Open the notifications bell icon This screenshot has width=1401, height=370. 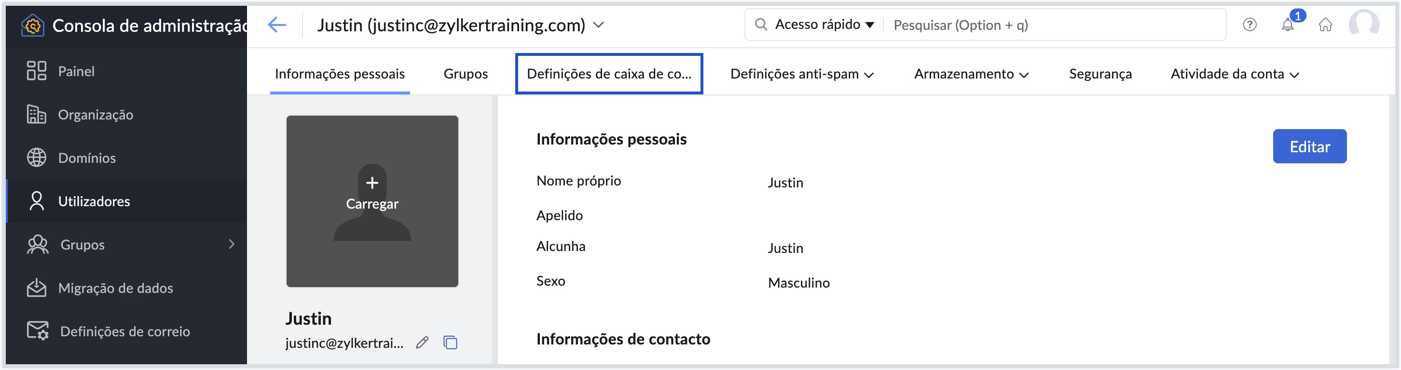pos(1287,25)
